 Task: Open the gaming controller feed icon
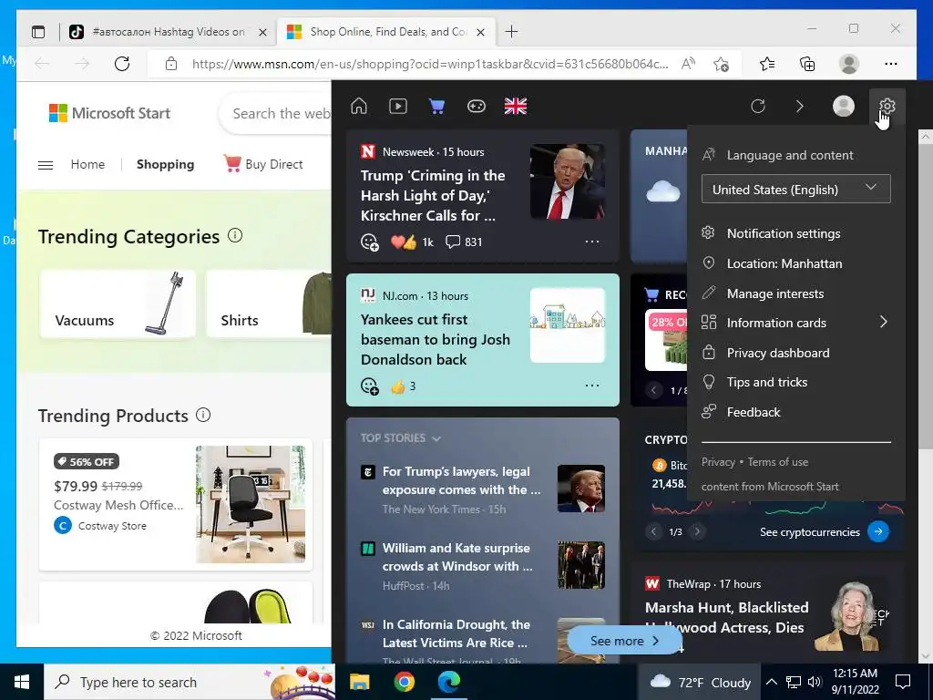pos(476,107)
